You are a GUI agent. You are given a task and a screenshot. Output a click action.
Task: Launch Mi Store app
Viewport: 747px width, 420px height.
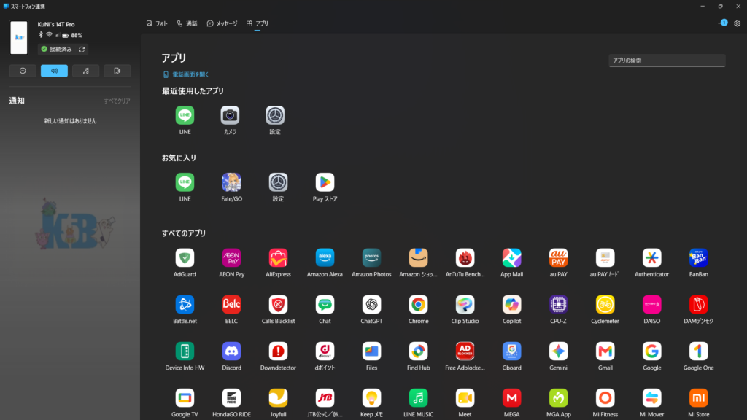pyautogui.click(x=698, y=397)
